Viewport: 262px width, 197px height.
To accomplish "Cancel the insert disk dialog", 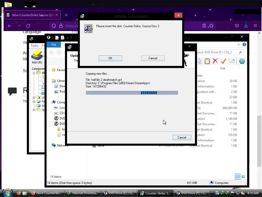I will coord(153,58).
